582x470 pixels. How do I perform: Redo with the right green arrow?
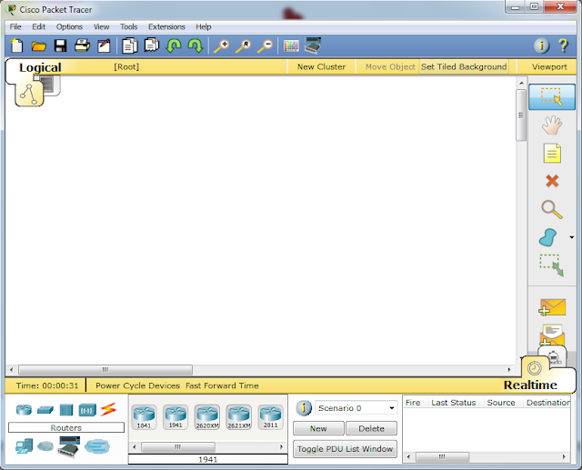point(196,45)
